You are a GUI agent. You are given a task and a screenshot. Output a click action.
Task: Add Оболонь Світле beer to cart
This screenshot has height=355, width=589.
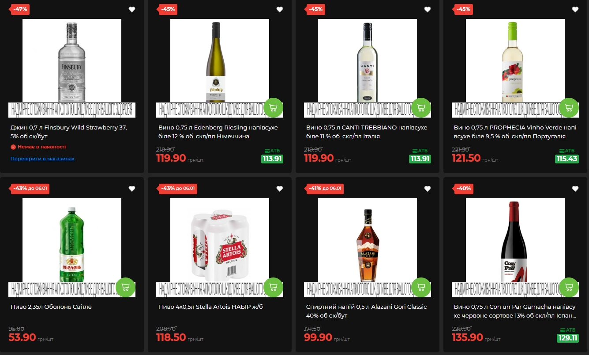(125, 287)
